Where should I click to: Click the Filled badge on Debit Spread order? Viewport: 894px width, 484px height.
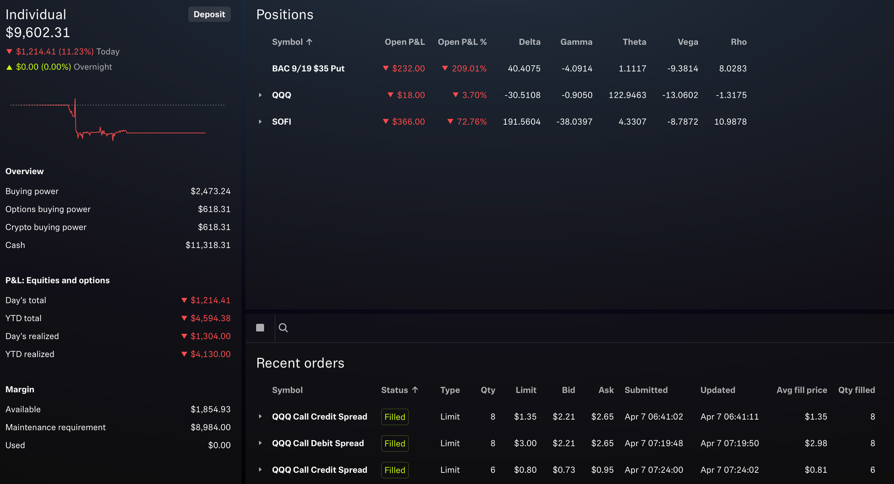[x=395, y=443]
